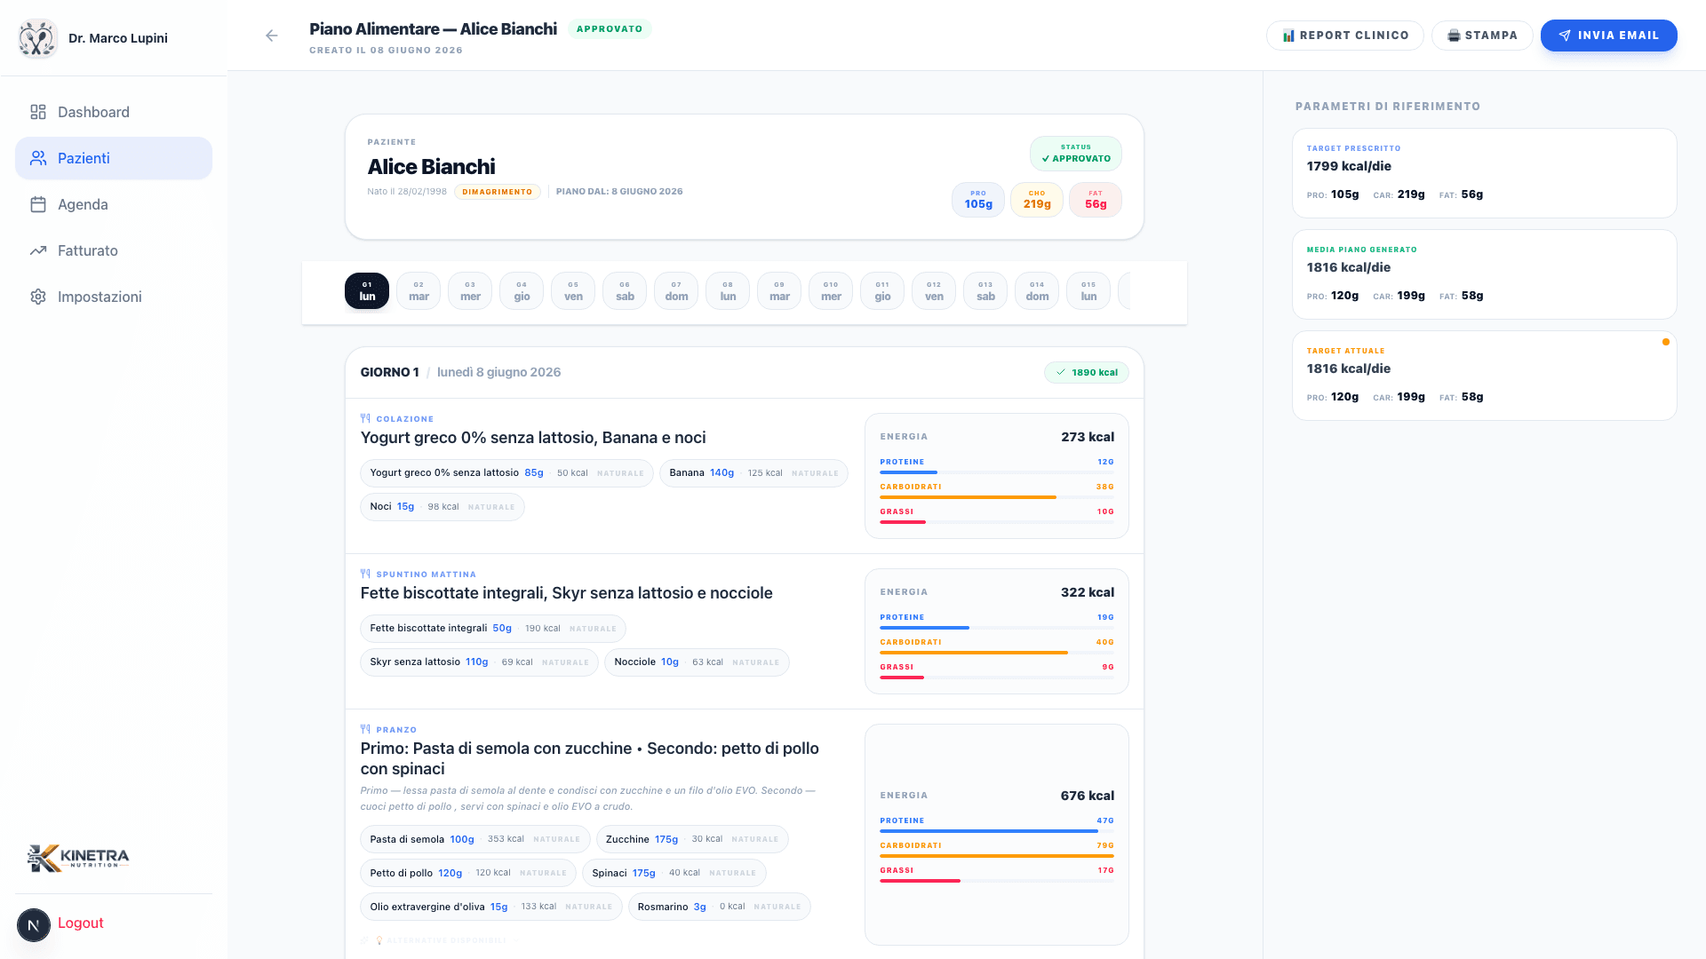The height and width of the screenshot is (959, 1706).
Task: Switch to day G7 dom
Action: [x=676, y=291]
